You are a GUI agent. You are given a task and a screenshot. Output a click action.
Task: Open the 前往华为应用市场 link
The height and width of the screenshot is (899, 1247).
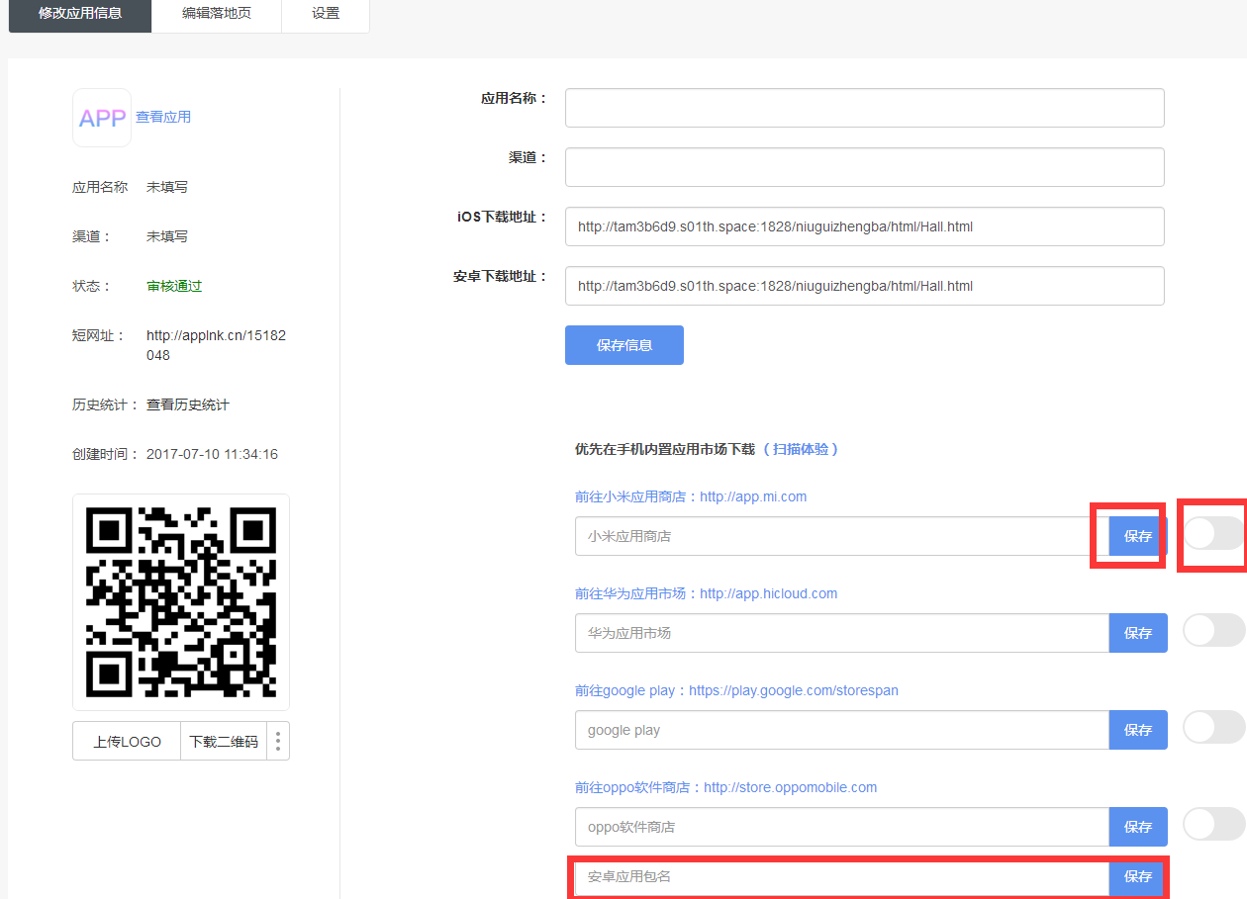(707, 593)
